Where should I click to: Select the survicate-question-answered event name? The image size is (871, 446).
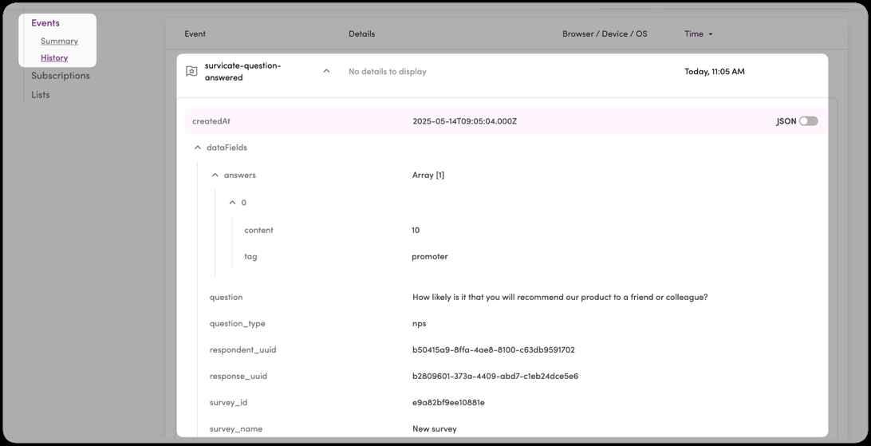coord(242,72)
